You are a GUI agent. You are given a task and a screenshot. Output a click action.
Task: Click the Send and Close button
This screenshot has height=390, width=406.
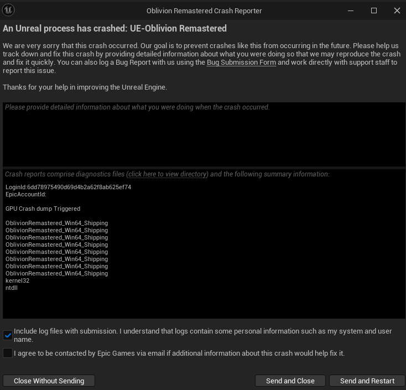(x=290, y=381)
